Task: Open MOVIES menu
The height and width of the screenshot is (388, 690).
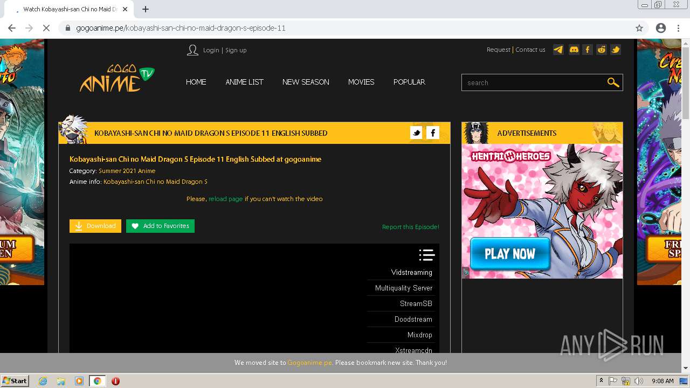Action: [361, 82]
